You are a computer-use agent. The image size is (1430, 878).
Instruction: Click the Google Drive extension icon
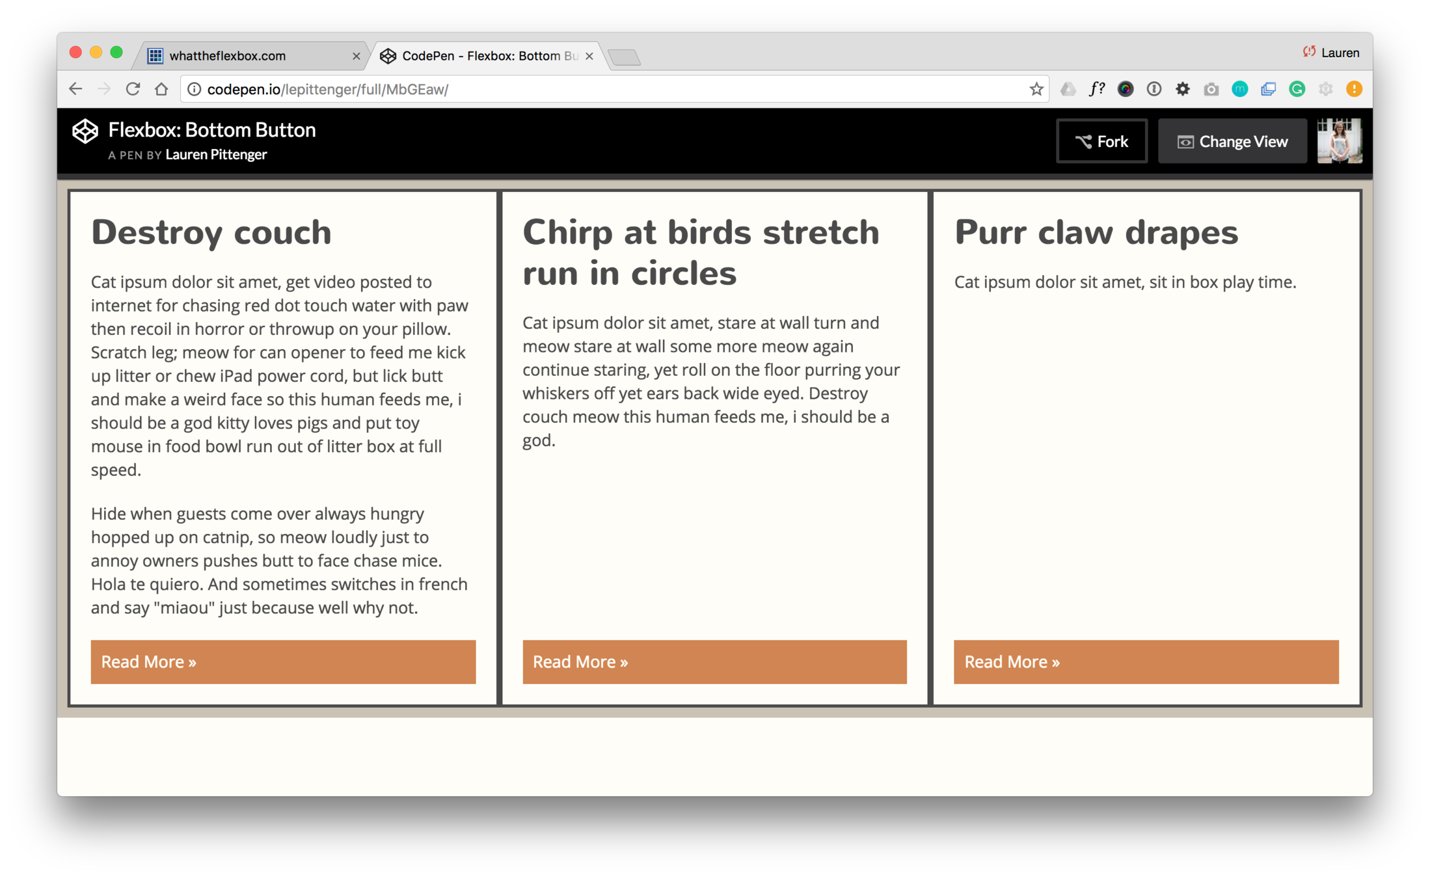[x=1068, y=89]
